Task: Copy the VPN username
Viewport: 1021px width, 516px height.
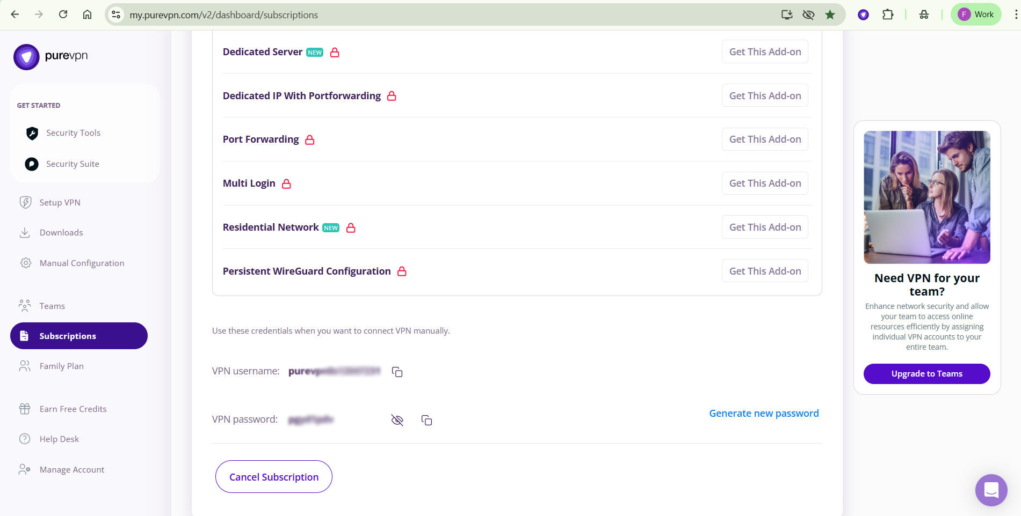Action: [x=397, y=372]
